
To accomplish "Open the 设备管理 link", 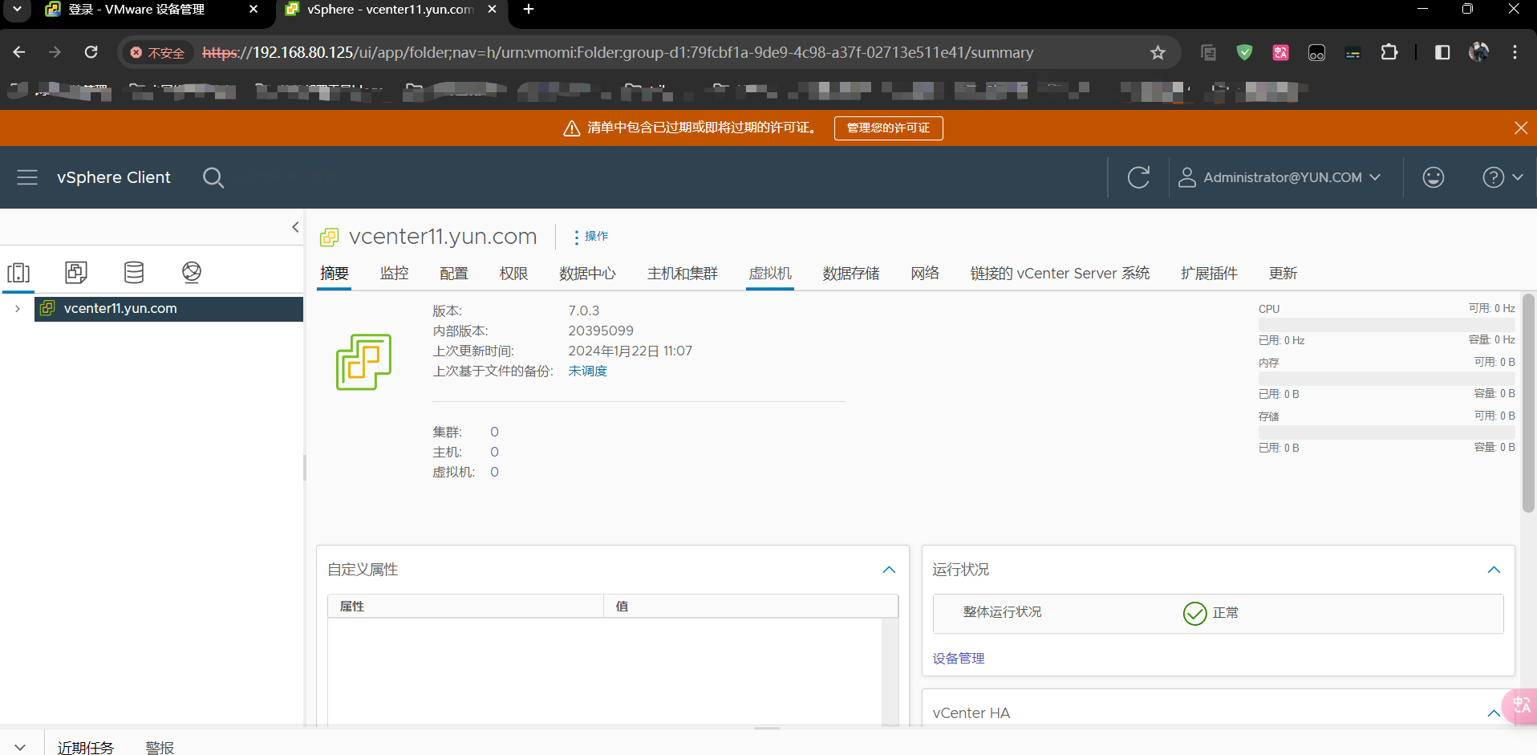I will click(x=959, y=659).
